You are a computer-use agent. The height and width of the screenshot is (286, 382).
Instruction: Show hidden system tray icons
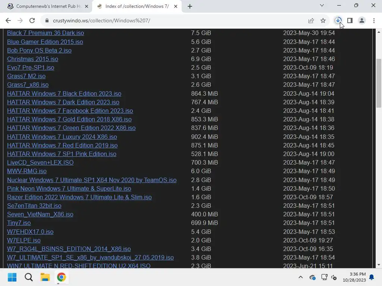click(x=301, y=277)
